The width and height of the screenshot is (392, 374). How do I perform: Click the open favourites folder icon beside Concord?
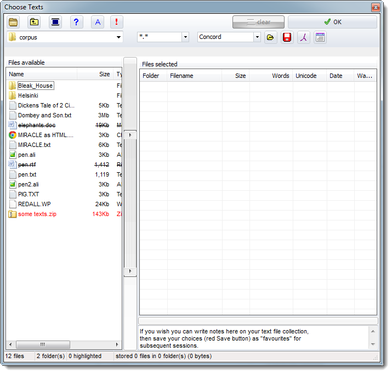270,37
